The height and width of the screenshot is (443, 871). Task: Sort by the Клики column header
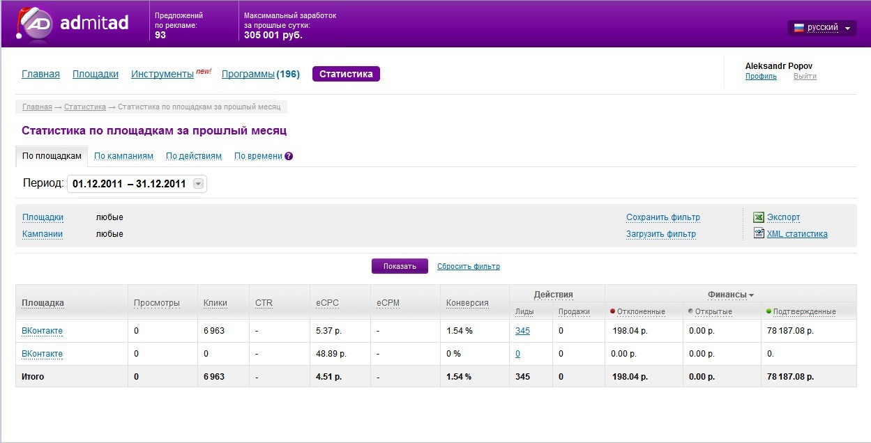point(215,303)
